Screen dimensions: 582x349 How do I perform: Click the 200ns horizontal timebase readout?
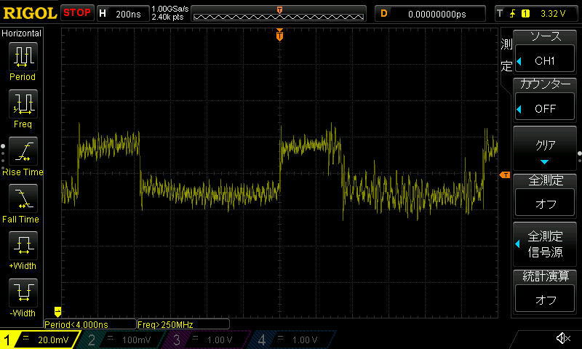[x=128, y=14]
